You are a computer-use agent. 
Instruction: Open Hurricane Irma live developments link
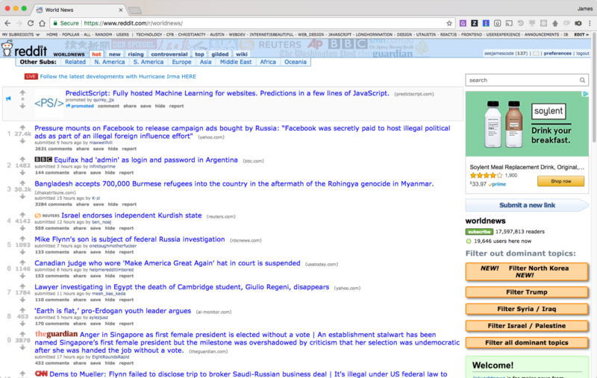click(118, 77)
